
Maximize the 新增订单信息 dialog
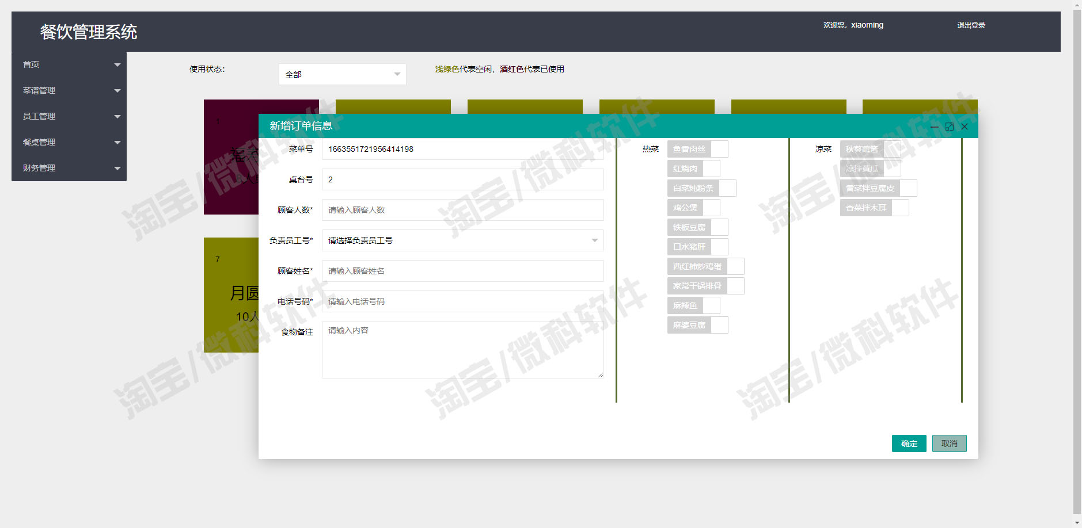click(x=950, y=127)
